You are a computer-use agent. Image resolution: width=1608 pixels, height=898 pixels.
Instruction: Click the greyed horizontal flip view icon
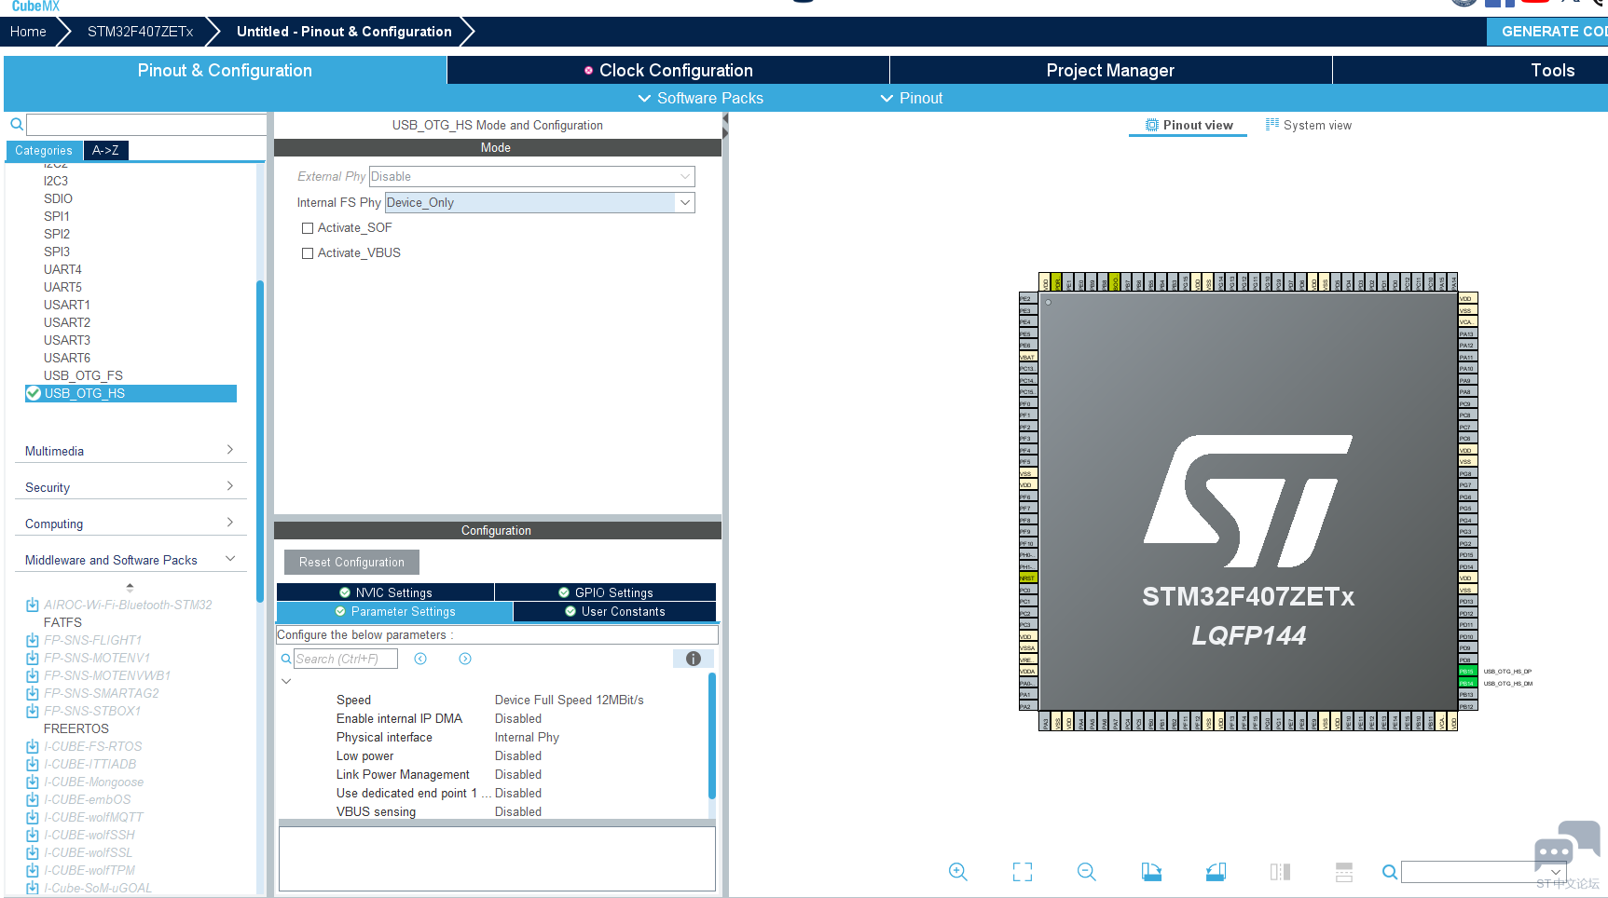[1280, 872]
